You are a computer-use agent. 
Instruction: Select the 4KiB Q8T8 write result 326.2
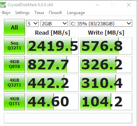tap(106, 65)
